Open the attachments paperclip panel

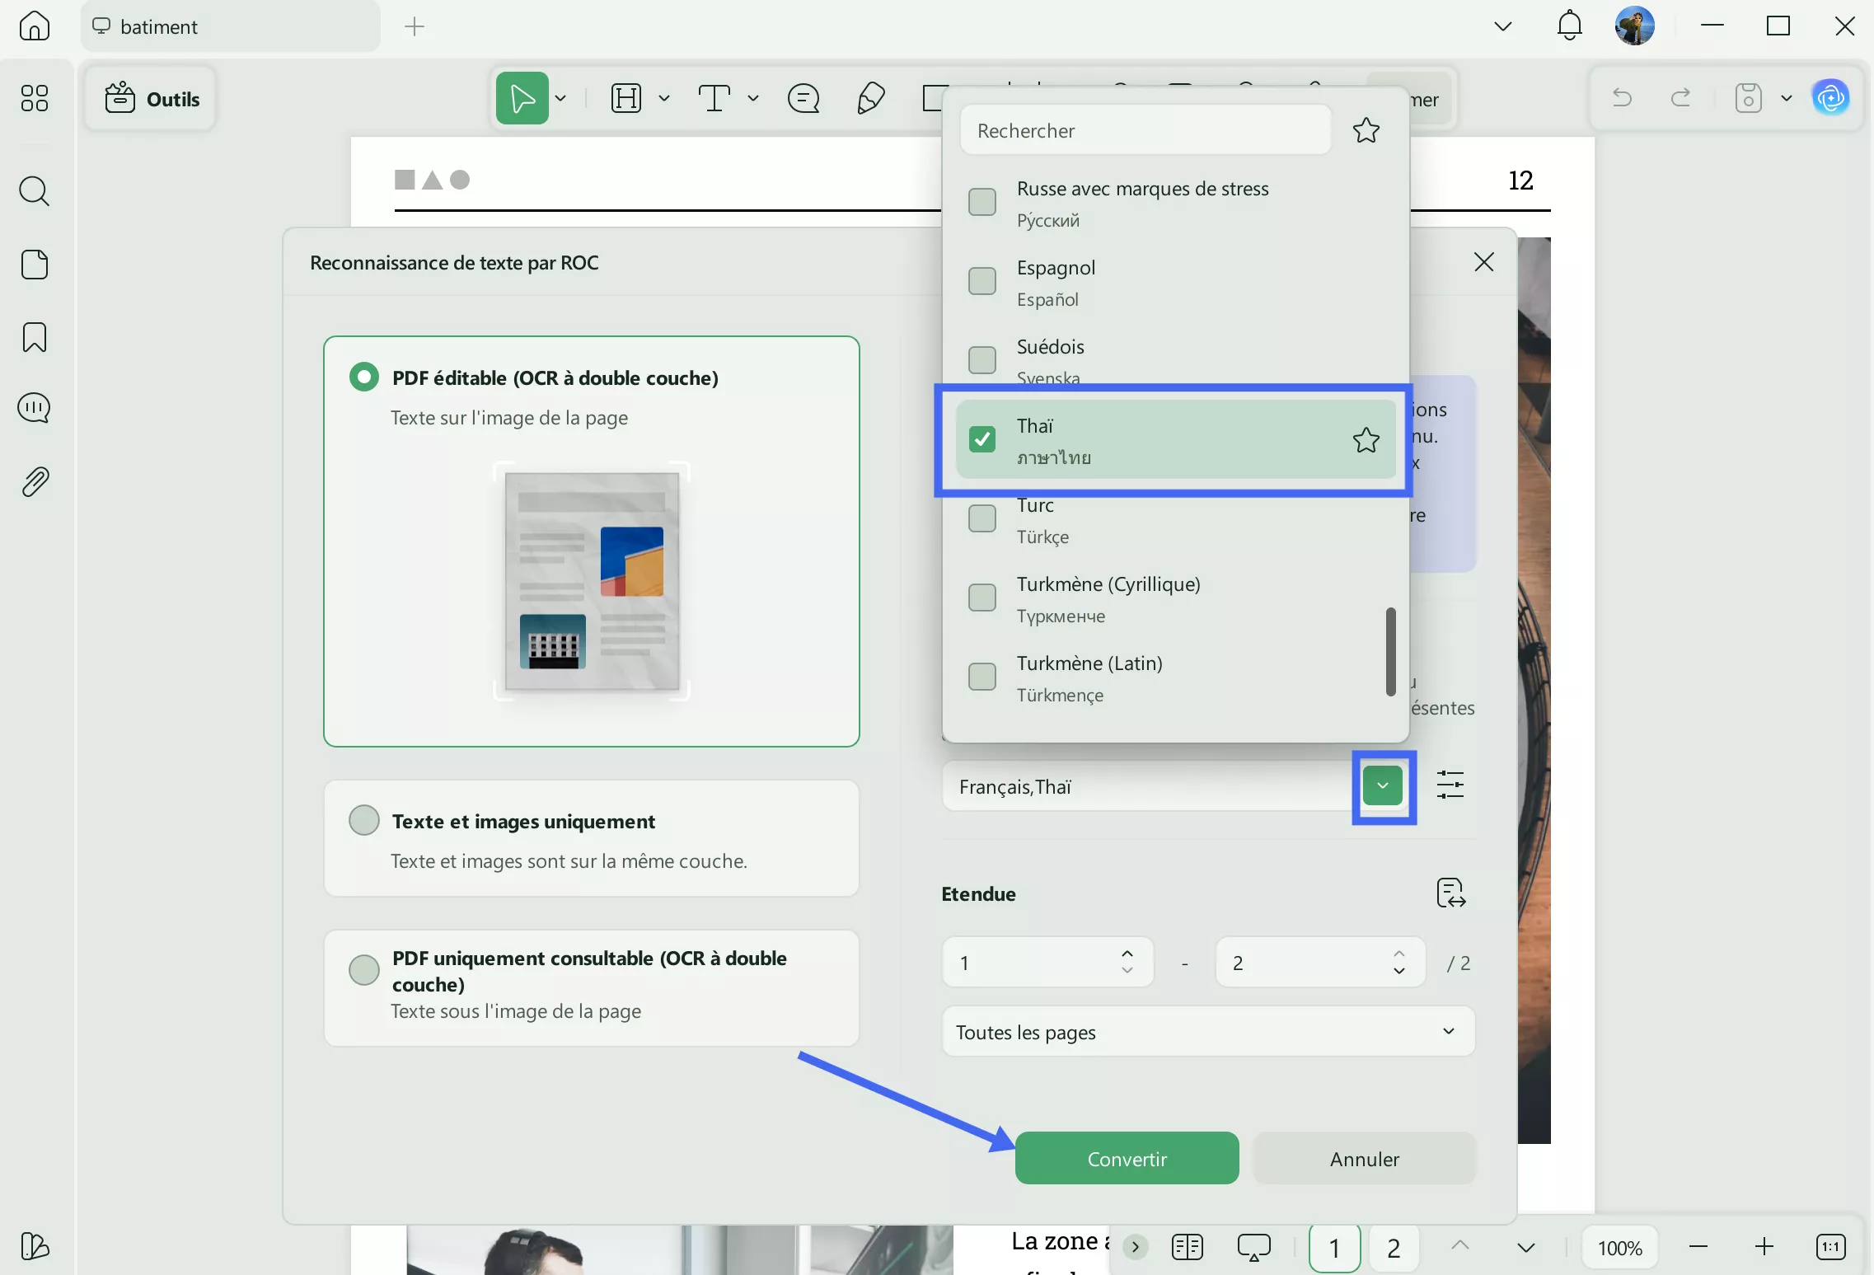(x=35, y=481)
